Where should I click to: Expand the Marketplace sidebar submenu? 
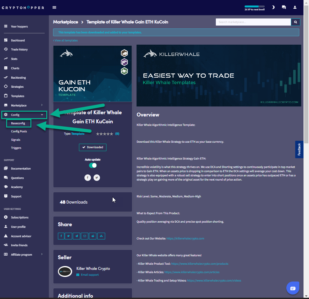(x=42, y=105)
